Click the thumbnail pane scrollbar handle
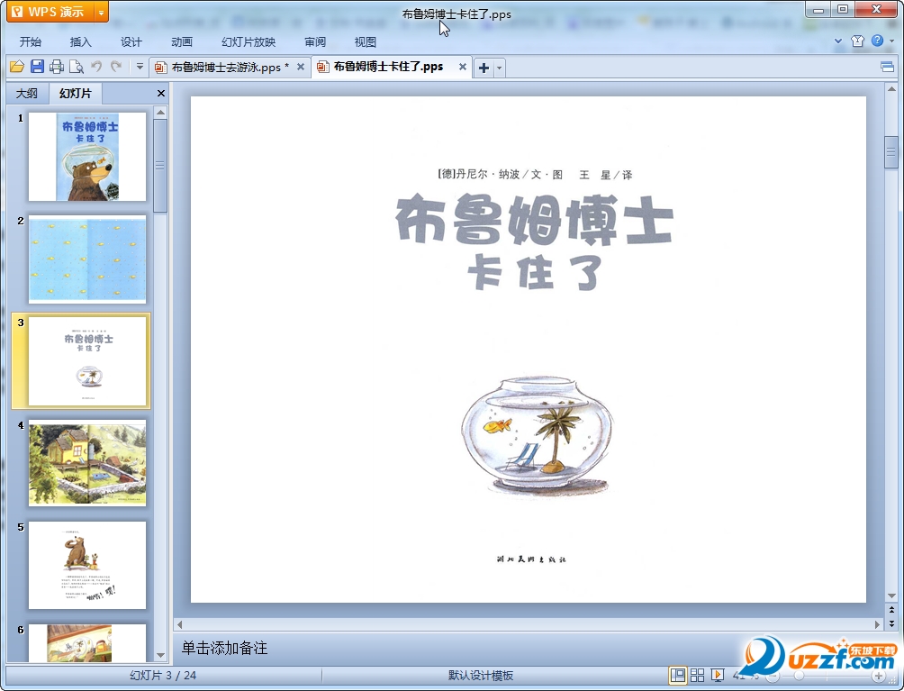Screen dimensions: 904x691 click(x=160, y=166)
